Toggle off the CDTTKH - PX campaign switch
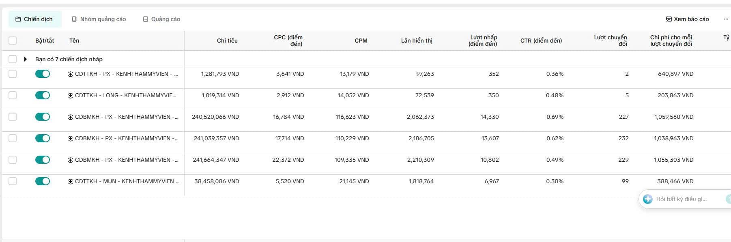This screenshot has height=242, width=731. click(x=43, y=74)
